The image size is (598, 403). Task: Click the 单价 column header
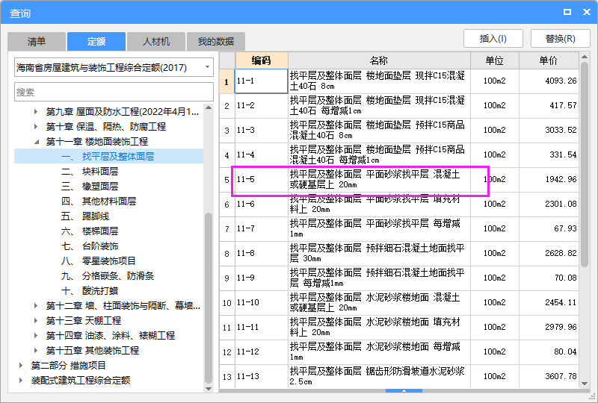548,60
